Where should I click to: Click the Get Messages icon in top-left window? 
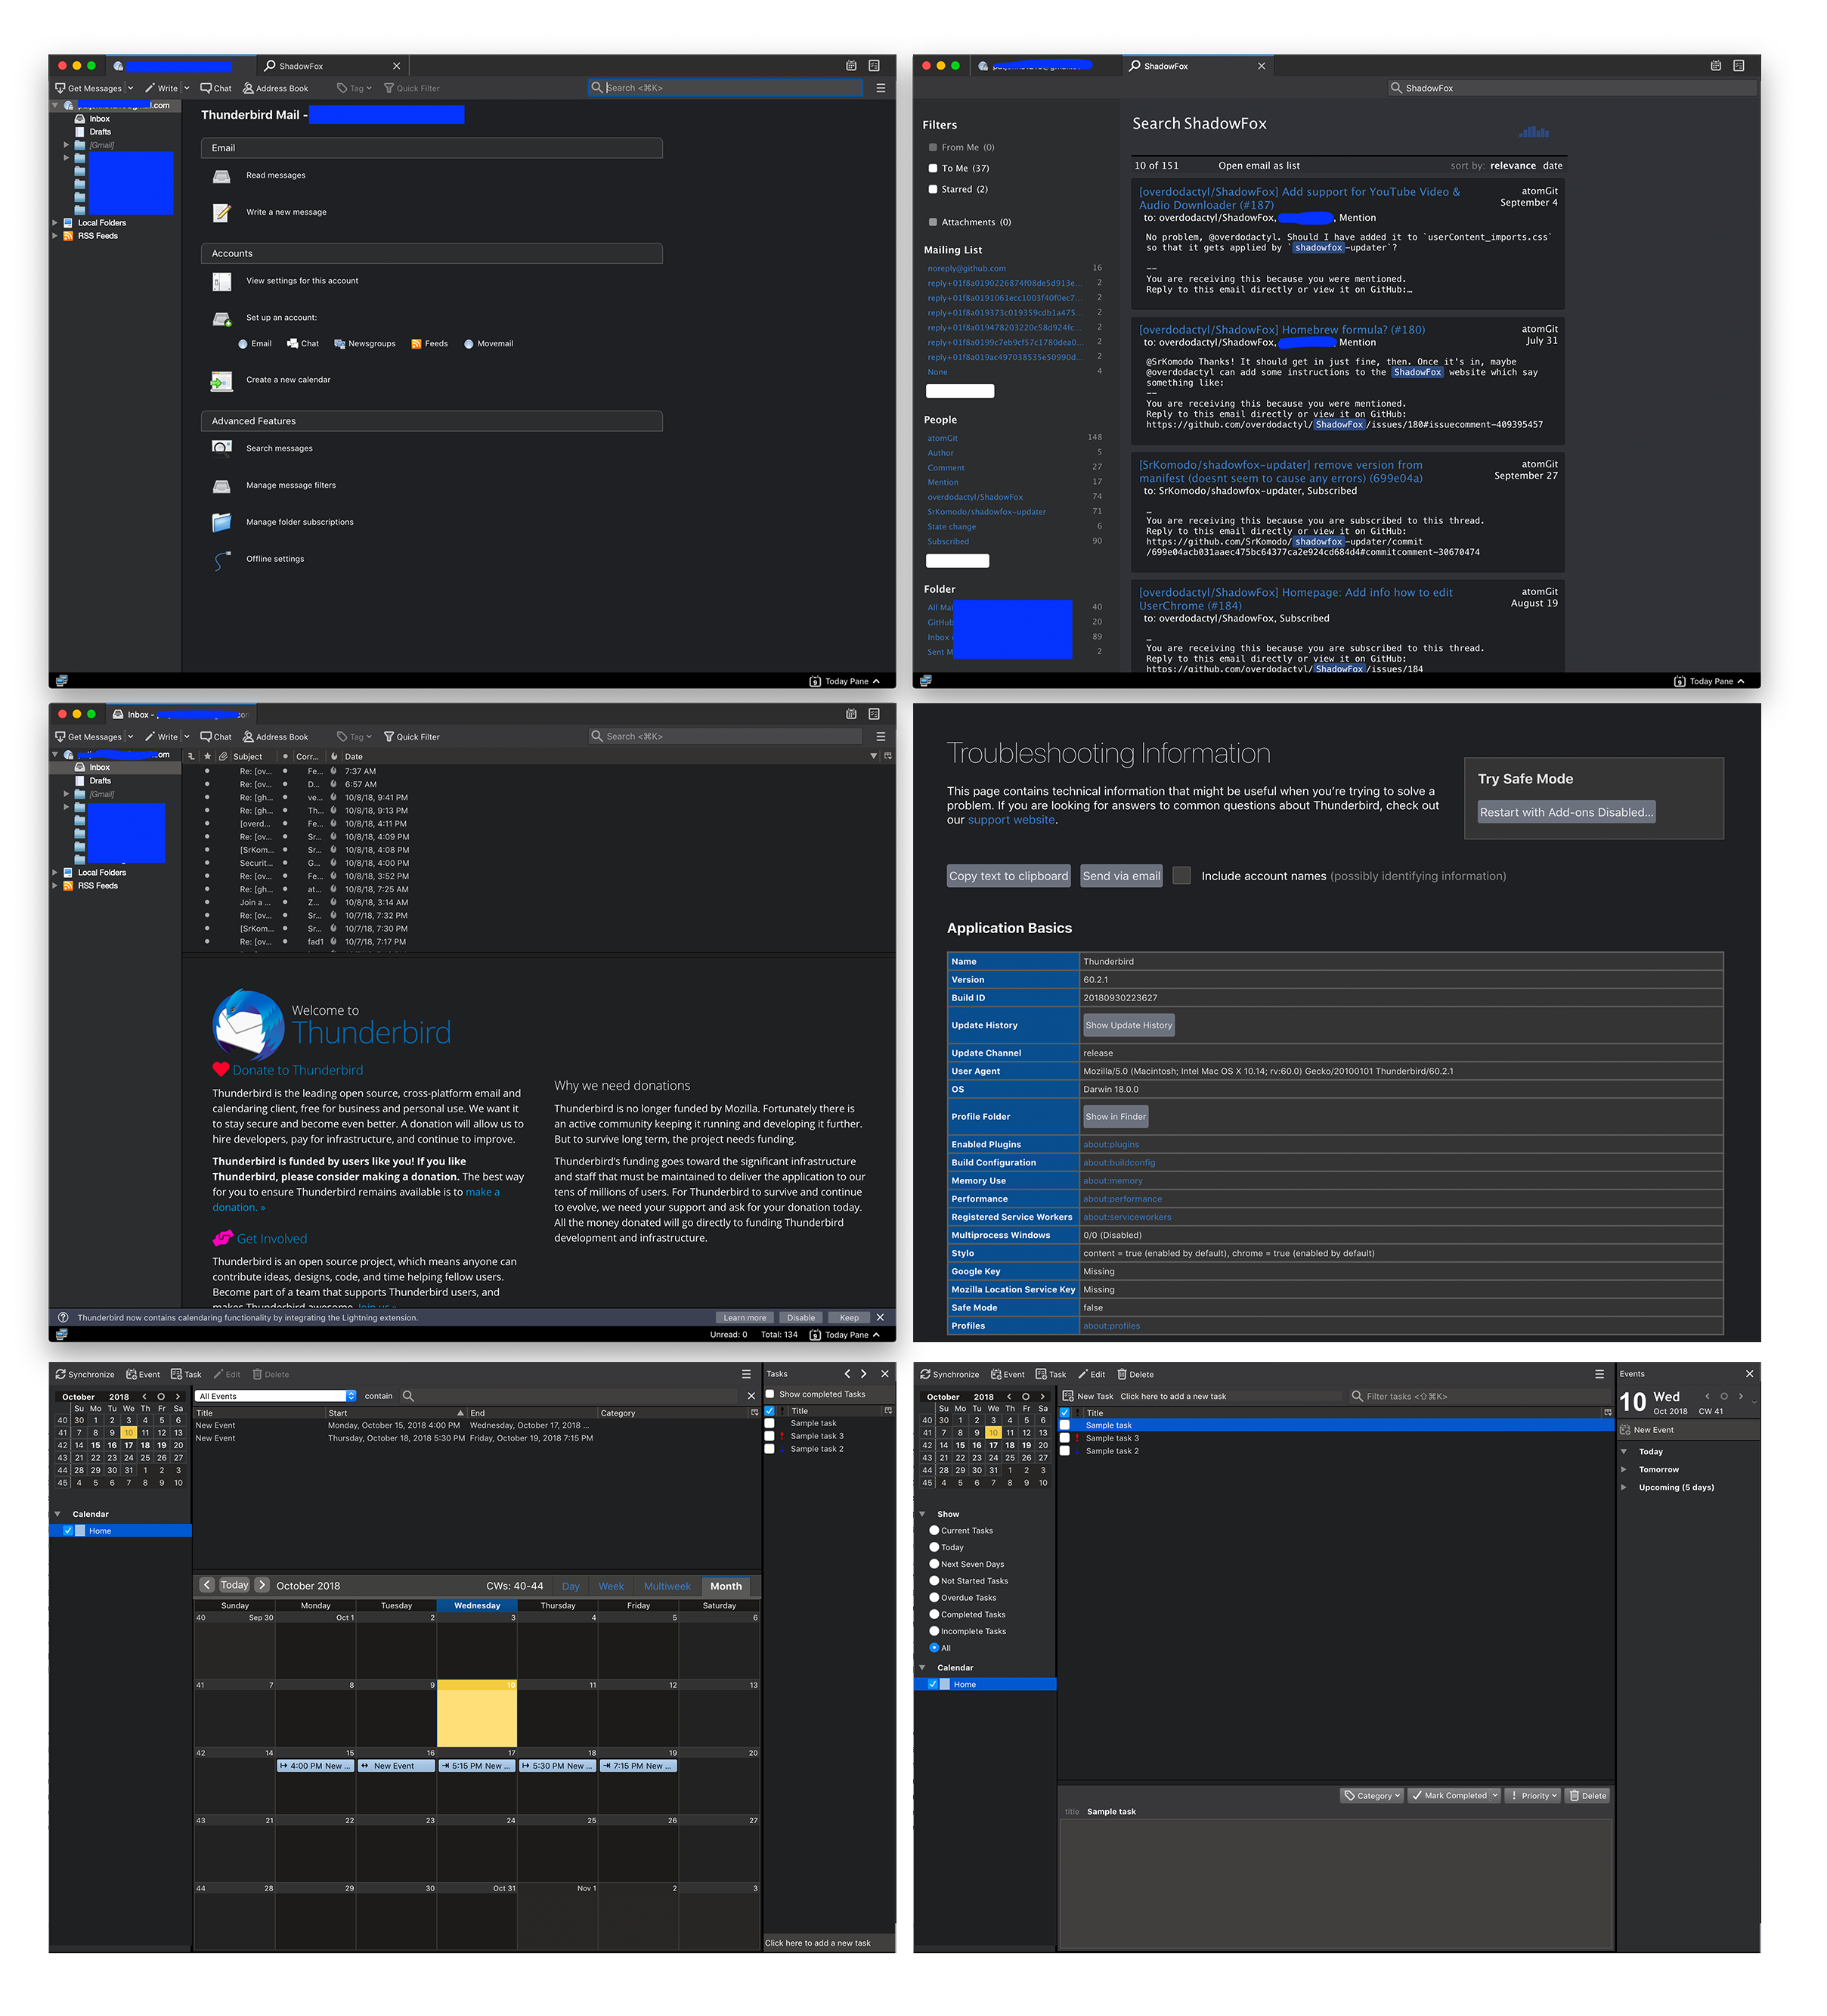coord(60,88)
